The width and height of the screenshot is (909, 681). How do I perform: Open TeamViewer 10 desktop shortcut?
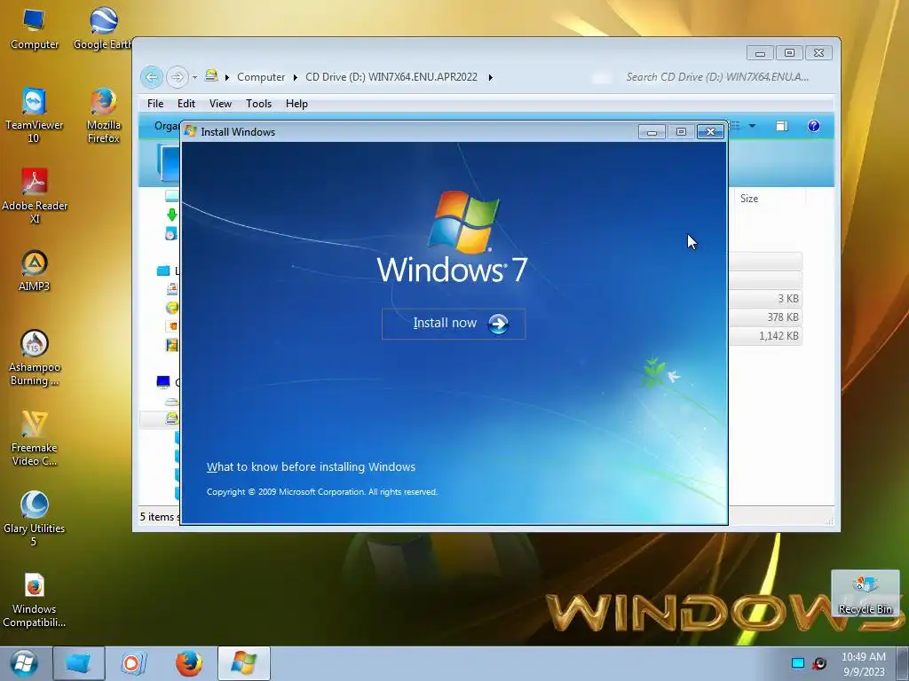click(x=34, y=115)
